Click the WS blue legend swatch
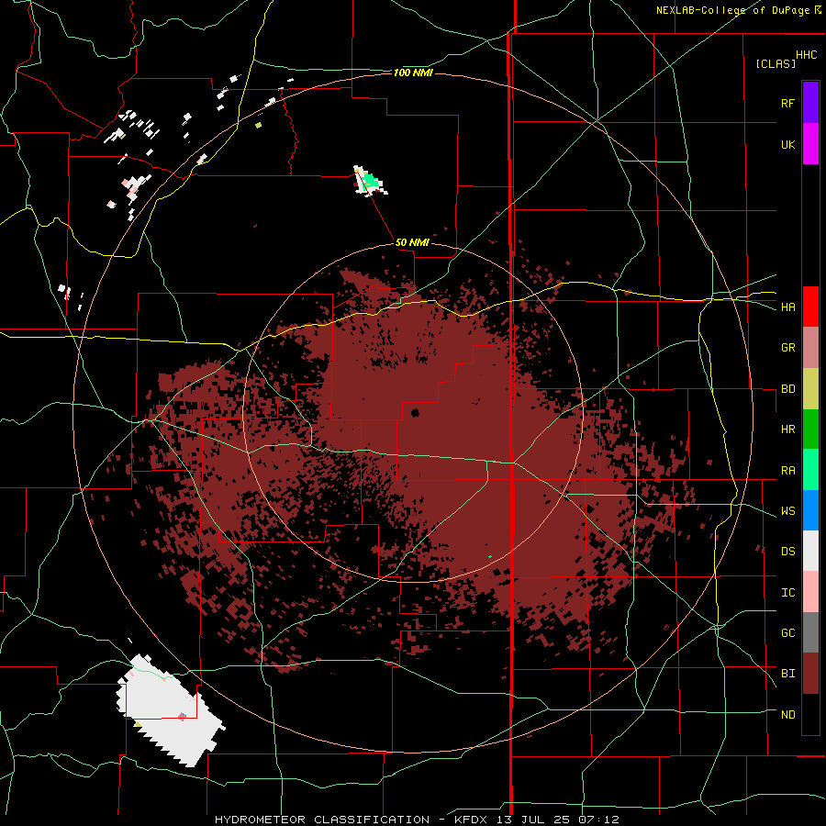The image size is (826, 826). click(810, 510)
